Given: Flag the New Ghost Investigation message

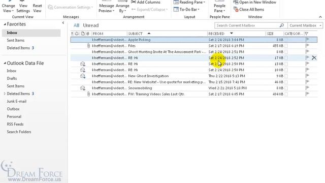Looking at the screenshot, I should click(307, 76).
